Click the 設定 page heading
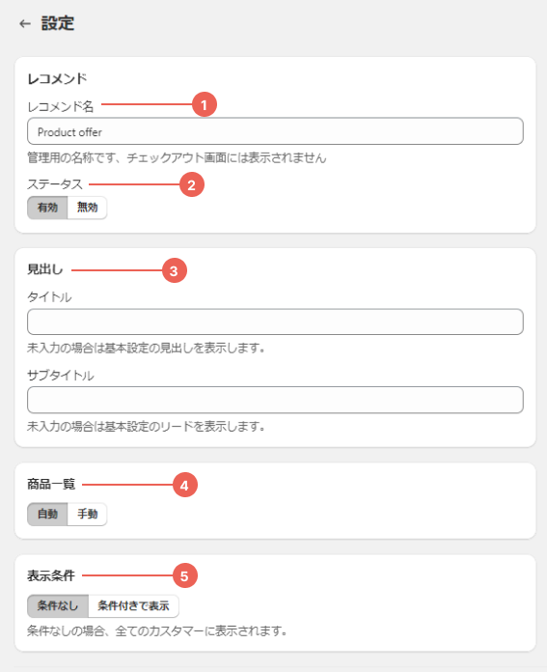547x672 pixels. (x=58, y=23)
